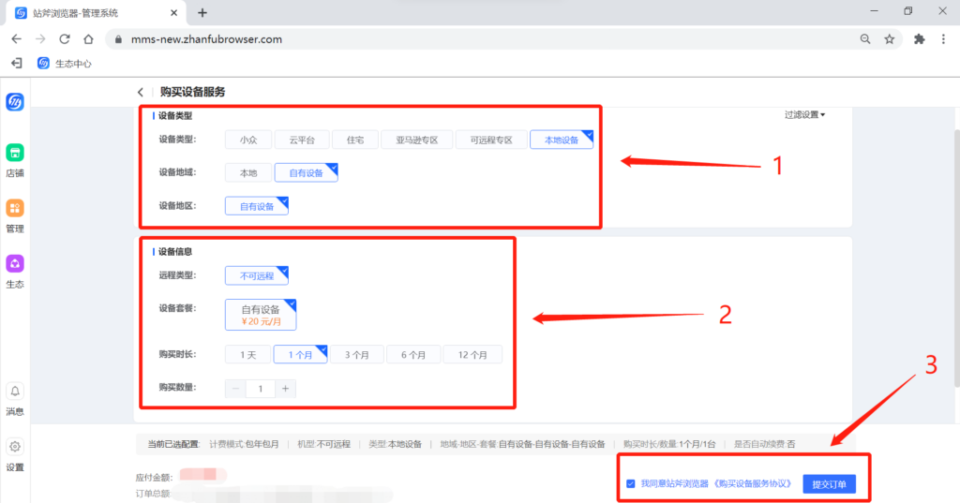Open the 管理 sidebar section
The height and width of the screenshot is (503, 960).
click(x=15, y=216)
